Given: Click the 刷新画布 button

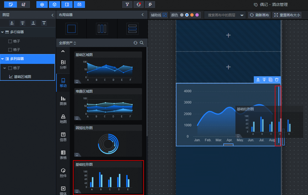Looking at the screenshot, I should coord(259,15).
